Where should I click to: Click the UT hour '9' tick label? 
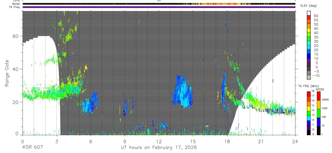point(125,141)
